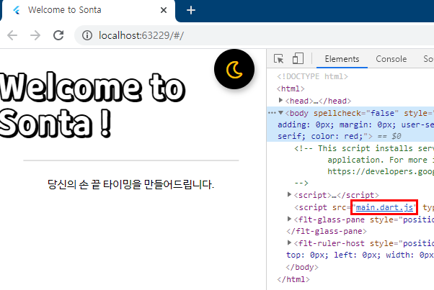This screenshot has height=290, width=434.
Task: Select the <!DOCTYPE html> line
Action: 312,76
